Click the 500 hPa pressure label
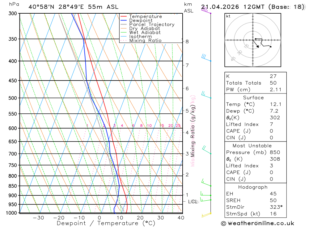The width and height of the screenshot is (309, 227). pyautogui.click(x=13, y=98)
